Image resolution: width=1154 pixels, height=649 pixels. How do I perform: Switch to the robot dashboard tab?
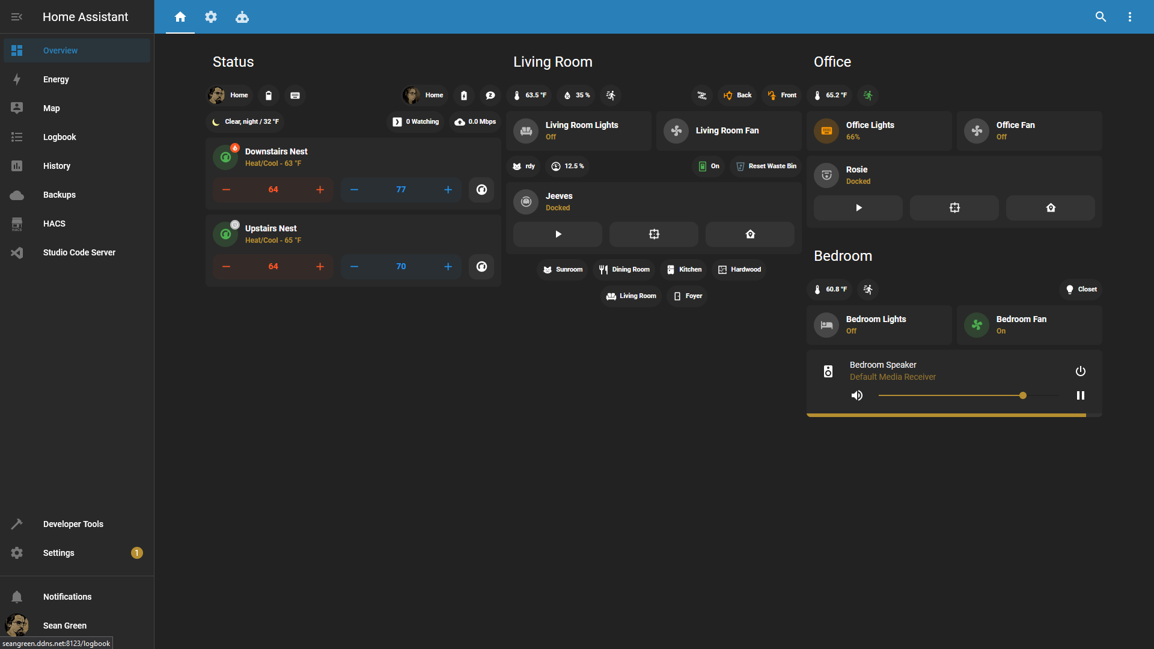[242, 17]
